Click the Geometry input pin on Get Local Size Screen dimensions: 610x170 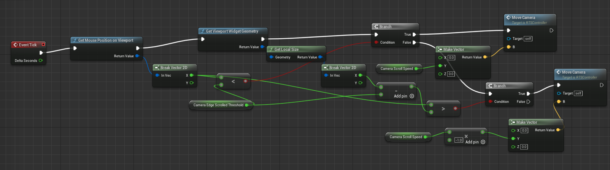(271, 57)
